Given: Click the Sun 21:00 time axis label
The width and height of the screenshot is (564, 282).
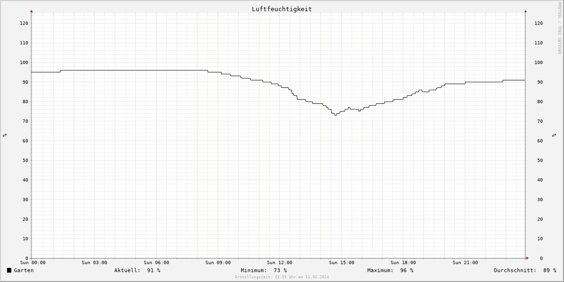Looking at the screenshot, I should click(465, 263).
